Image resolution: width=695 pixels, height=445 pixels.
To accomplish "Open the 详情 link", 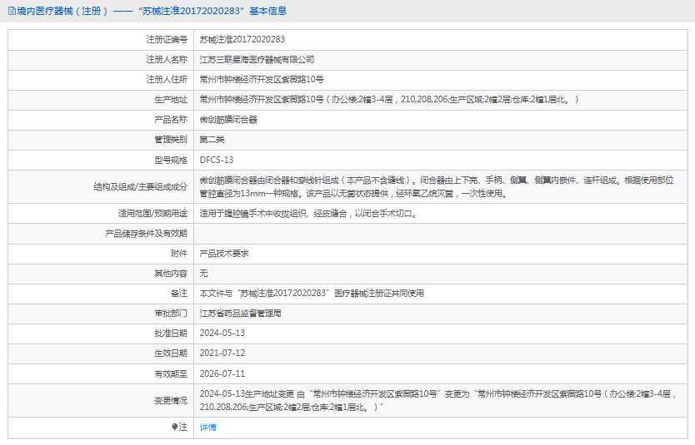I will click(207, 428).
